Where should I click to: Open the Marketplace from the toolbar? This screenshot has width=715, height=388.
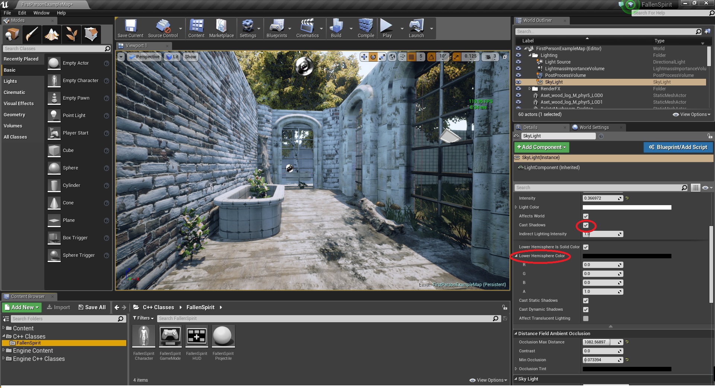[221, 28]
